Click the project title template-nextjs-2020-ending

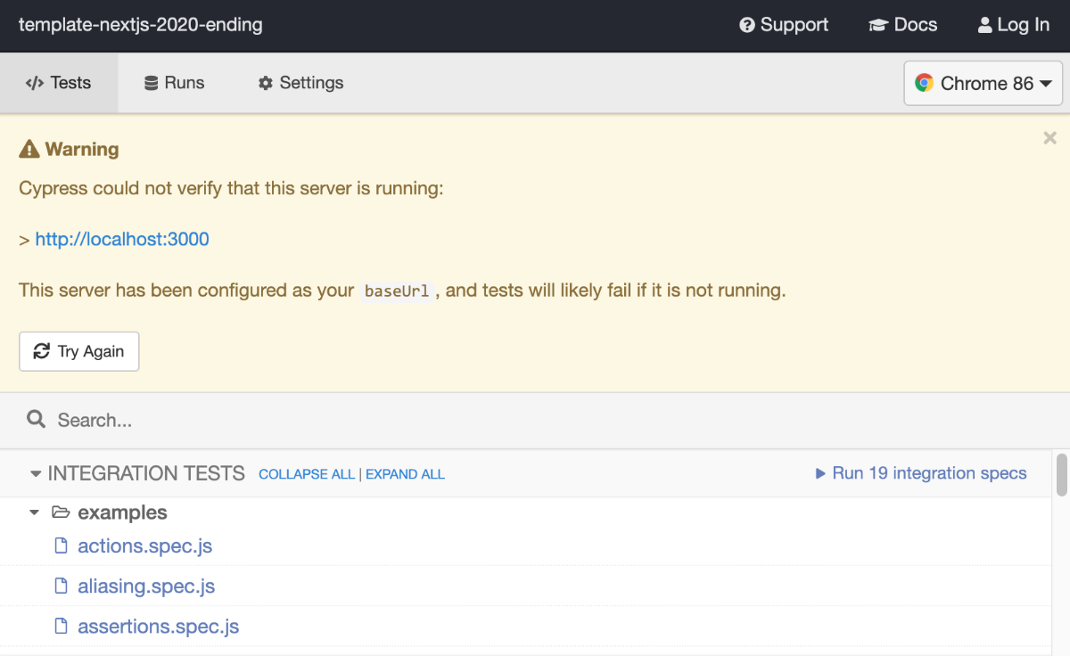tap(141, 25)
